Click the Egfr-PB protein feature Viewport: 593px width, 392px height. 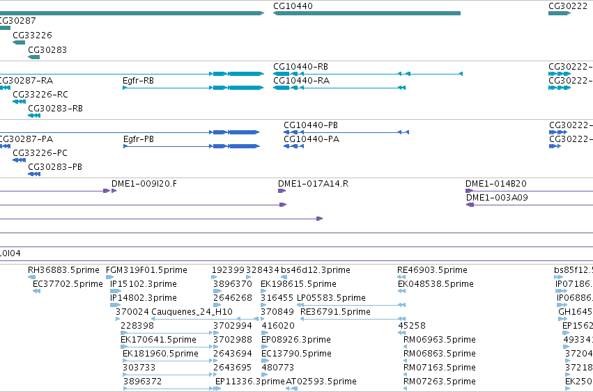pos(192,146)
